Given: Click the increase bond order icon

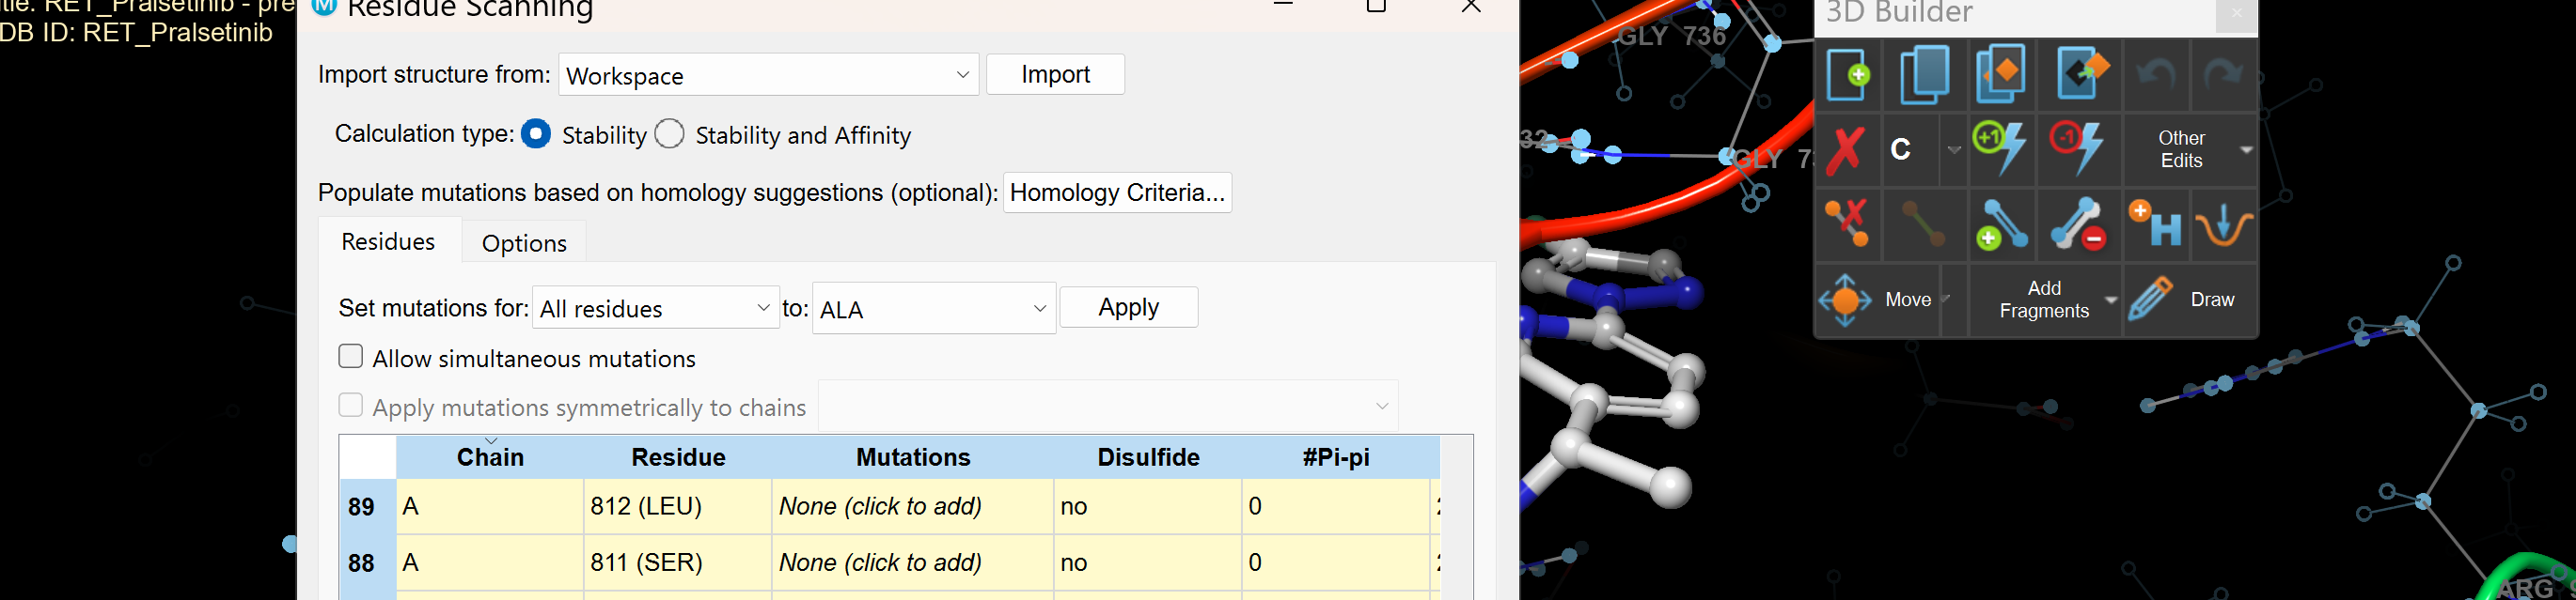Looking at the screenshot, I should [x=2001, y=224].
